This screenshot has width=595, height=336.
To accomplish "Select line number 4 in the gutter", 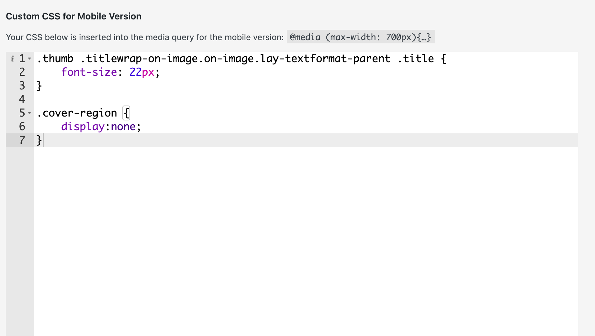I will (22, 99).
